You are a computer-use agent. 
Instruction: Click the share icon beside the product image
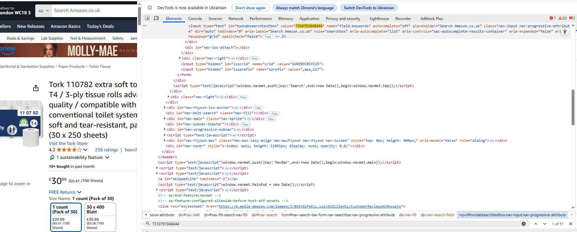pyautogui.click(x=36, y=88)
